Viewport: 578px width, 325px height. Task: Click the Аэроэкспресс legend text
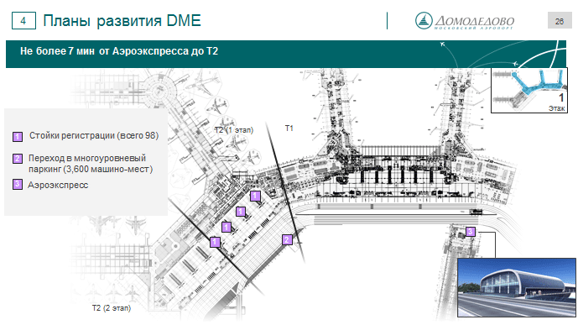click(58, 185)
